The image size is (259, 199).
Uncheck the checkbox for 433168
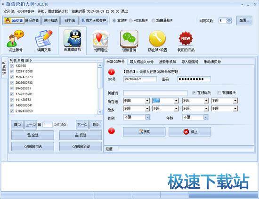(12, 66)
